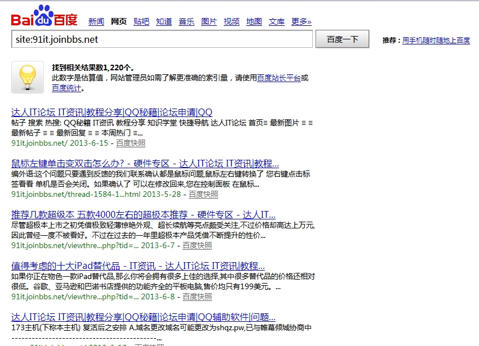Open the 用手机随时随地上百度 recommendation link

(x=436, y=41)
